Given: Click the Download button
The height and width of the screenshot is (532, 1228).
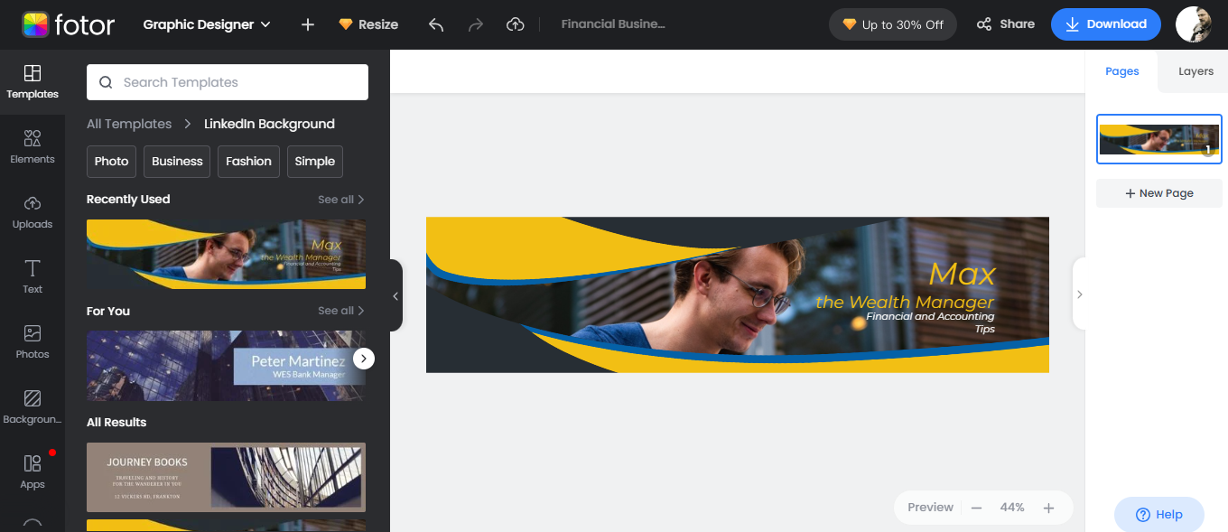Looking at the screenshot, I should point(1106,24).
